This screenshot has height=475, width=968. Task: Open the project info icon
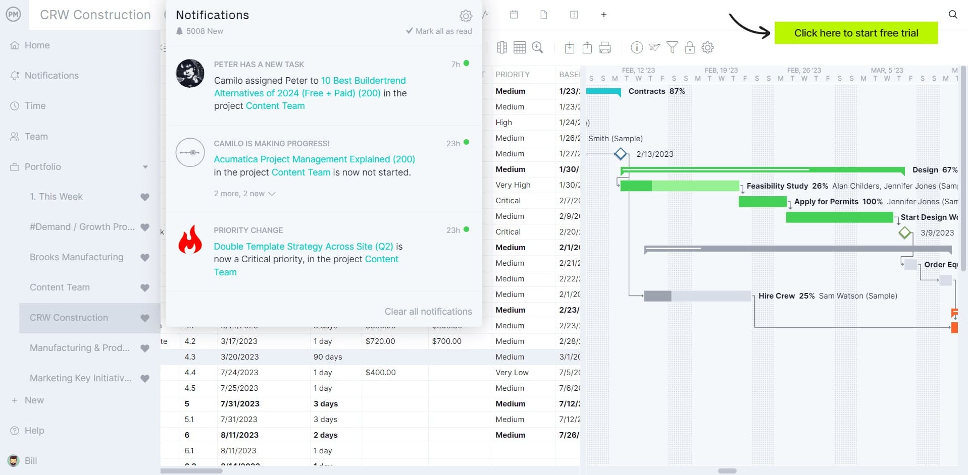(637, 47)
